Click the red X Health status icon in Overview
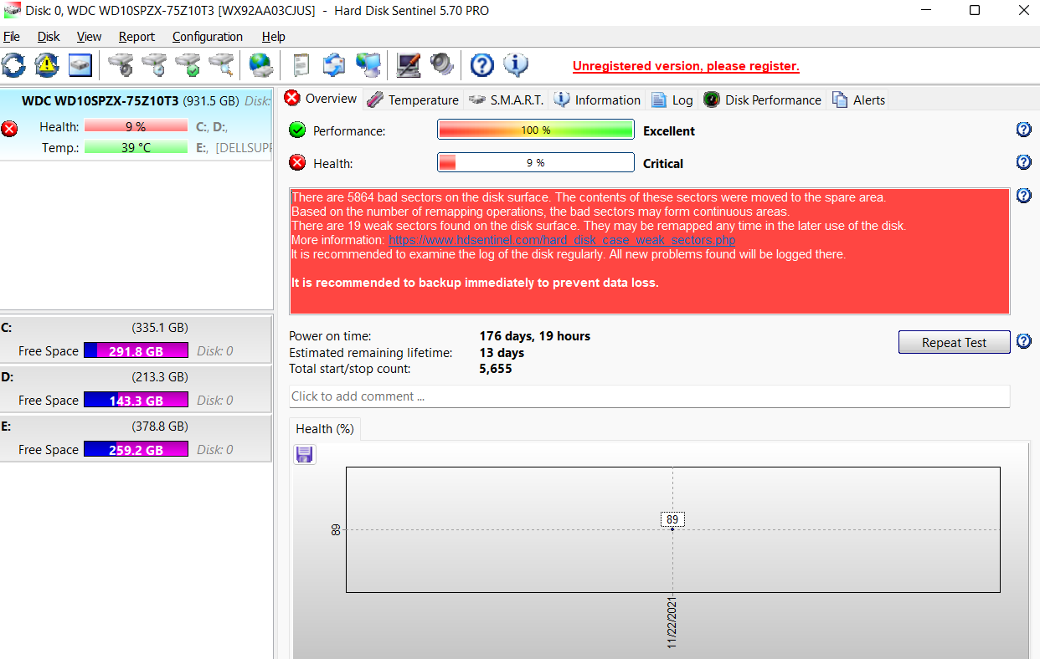 [x=297, y=163]
